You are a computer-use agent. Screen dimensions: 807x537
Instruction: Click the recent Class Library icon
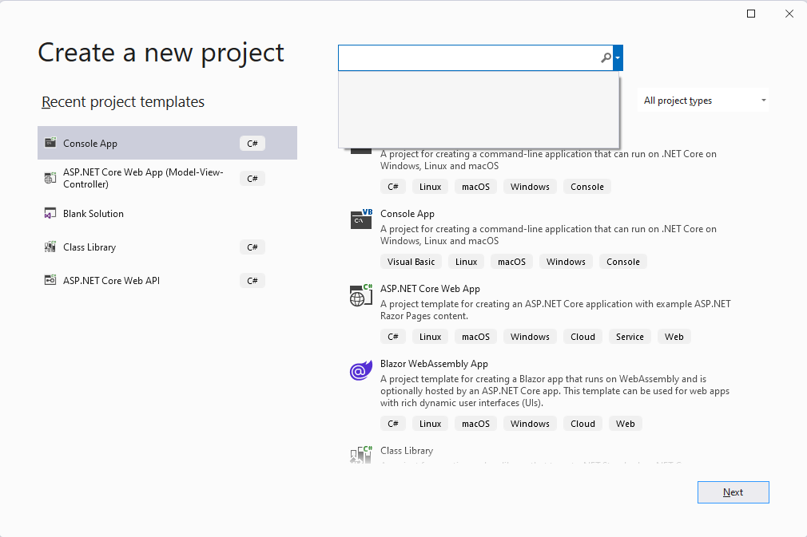50,247
